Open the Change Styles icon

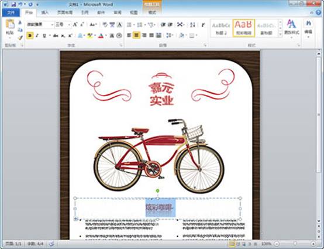coord(291,27)
